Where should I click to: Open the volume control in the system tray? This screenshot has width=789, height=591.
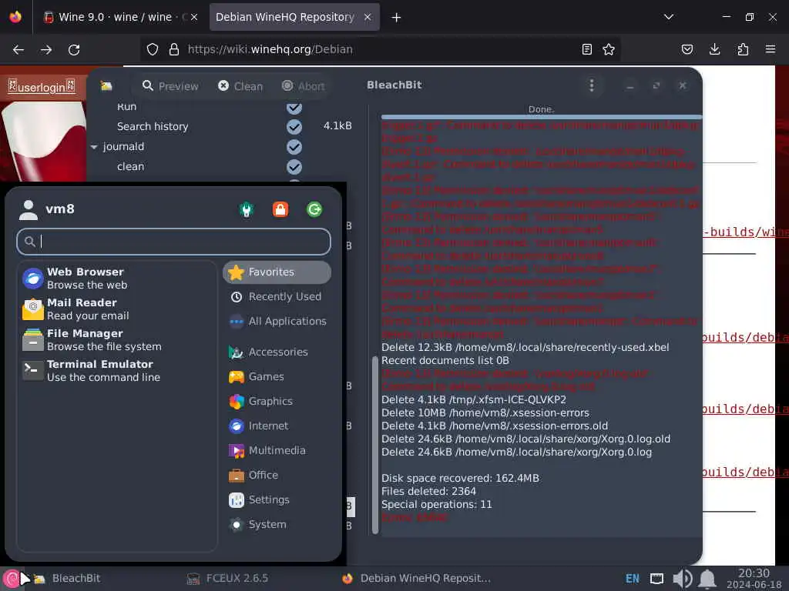click(x=683, y=579)
